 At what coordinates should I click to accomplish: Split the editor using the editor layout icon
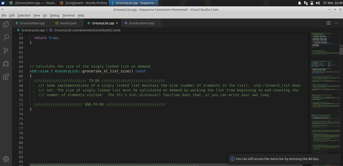tap(328, 23)
